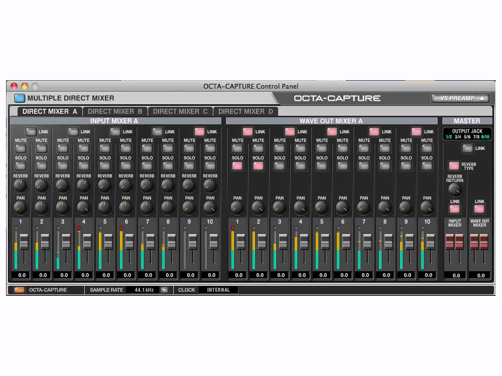Solo input mixer channel 4
This screenshot has height=376, width=502.
coord(83,165)
